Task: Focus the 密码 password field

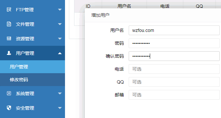Action: point(174,43)
